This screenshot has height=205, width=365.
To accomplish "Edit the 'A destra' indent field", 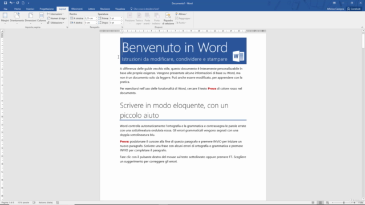I will (90, 23).
